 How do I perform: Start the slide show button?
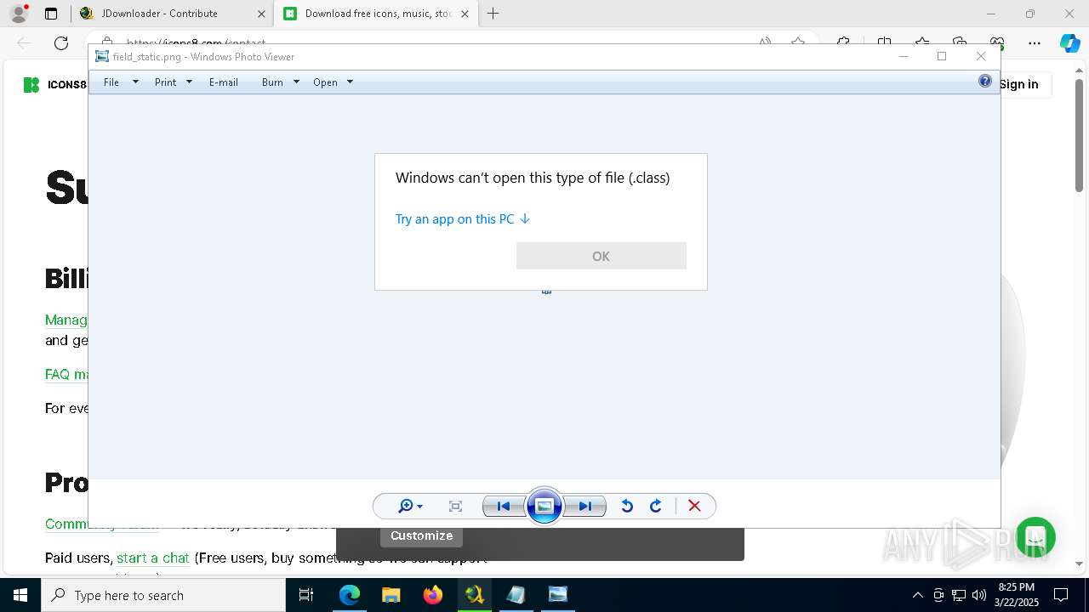coord(544,507)
